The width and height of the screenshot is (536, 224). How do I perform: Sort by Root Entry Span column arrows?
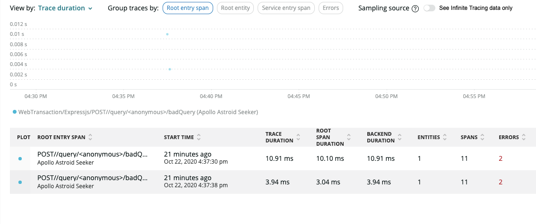[90, 137]
